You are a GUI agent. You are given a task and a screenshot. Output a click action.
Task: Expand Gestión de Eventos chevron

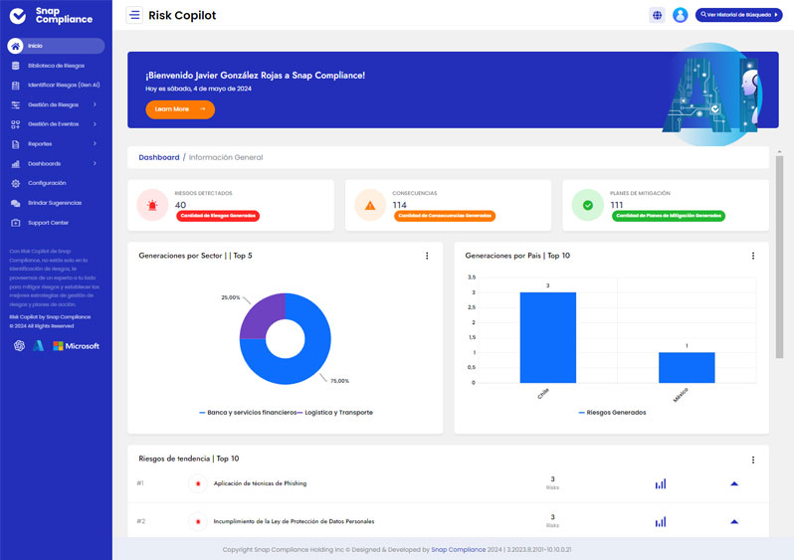(95, 124)
